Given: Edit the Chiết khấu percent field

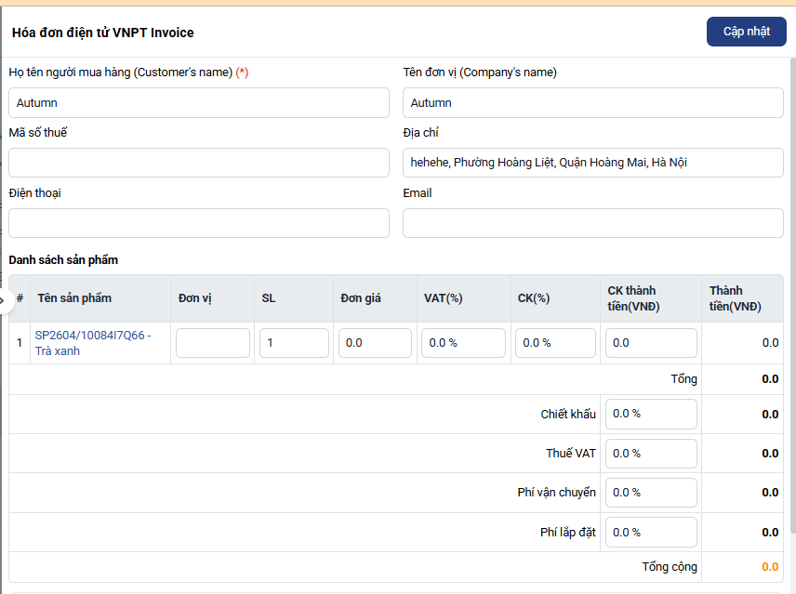Looking at the screenshot, I should click(651, 414).
